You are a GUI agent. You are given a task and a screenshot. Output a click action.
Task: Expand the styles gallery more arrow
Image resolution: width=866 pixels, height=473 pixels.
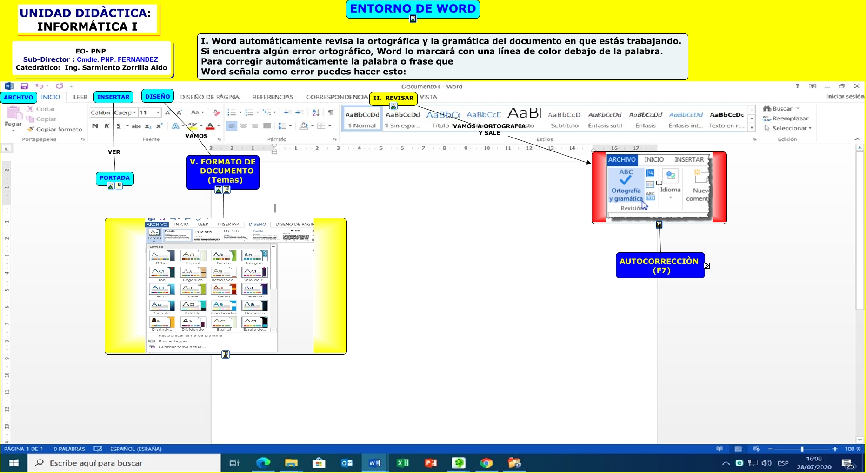pos(752,127)
